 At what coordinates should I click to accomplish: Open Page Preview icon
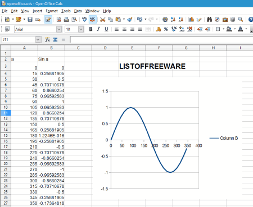click(74, 19)
